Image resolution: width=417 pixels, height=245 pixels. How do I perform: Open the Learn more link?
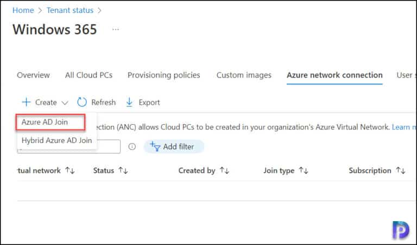404,127
